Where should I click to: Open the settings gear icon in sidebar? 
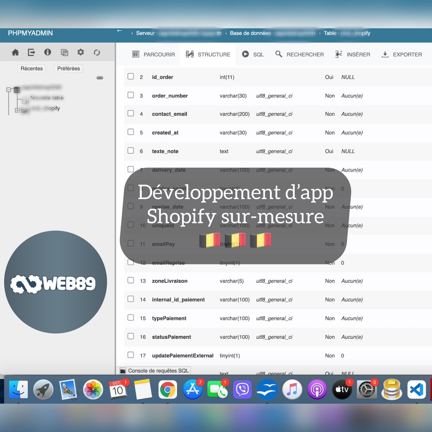(x=80, y=52)
